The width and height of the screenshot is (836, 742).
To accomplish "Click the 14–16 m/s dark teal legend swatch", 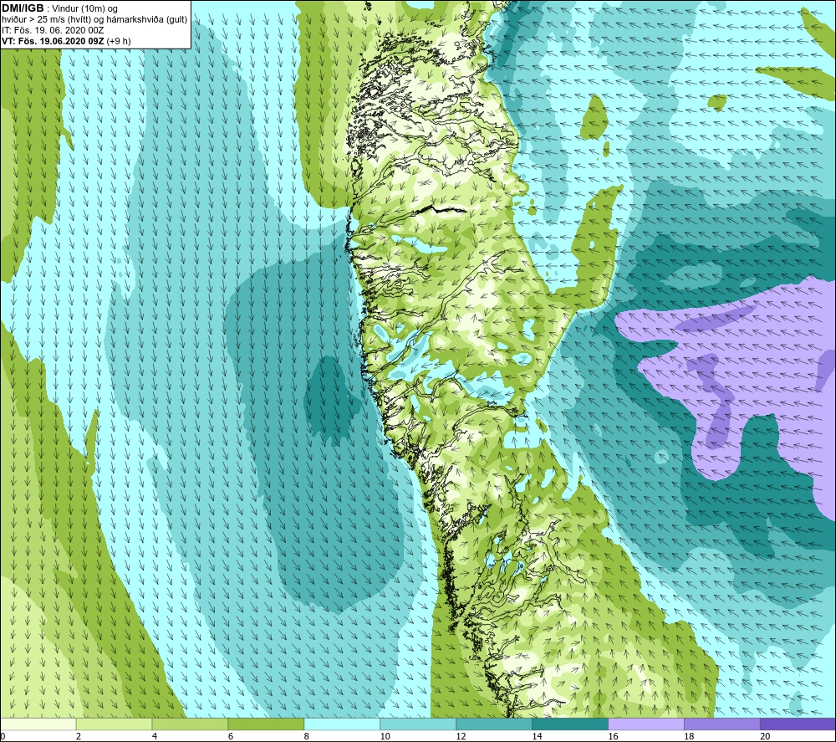I will click(x=570, y=724).
